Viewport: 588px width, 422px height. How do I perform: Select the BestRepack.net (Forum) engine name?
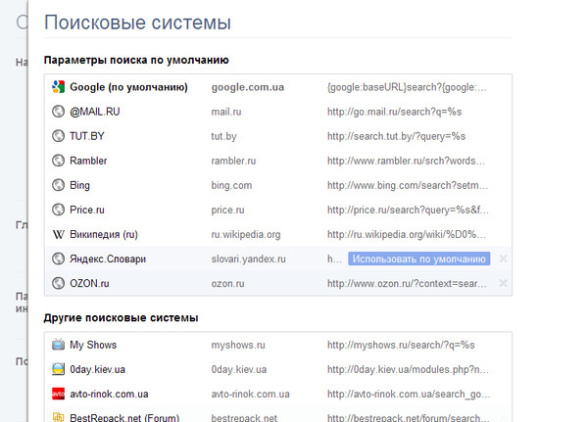pyautogui.click(x=124, y=418)
